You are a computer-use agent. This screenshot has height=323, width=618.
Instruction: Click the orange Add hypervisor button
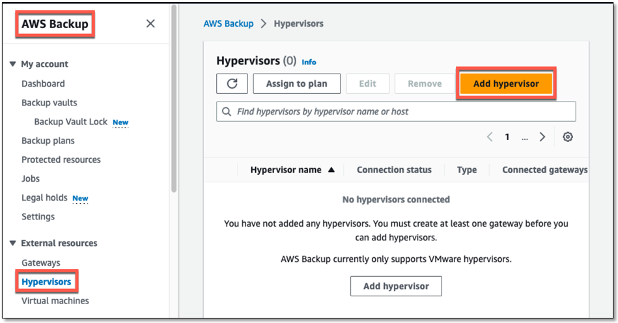[x=506, y=83]
